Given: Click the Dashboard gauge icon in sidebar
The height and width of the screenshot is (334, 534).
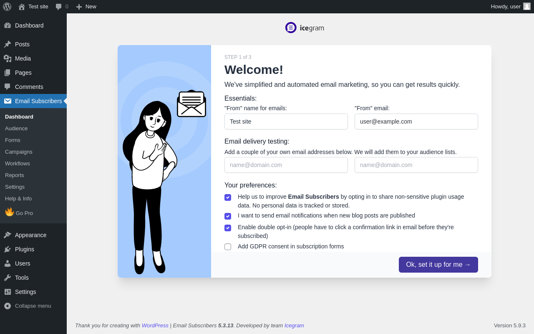Looking at the screenshot, I should coord(8,25).
